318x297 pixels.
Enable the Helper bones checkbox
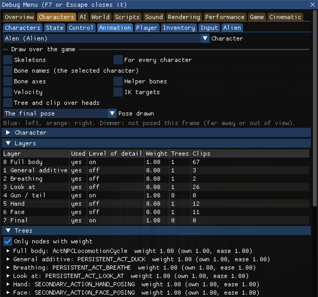click(118, 81)
